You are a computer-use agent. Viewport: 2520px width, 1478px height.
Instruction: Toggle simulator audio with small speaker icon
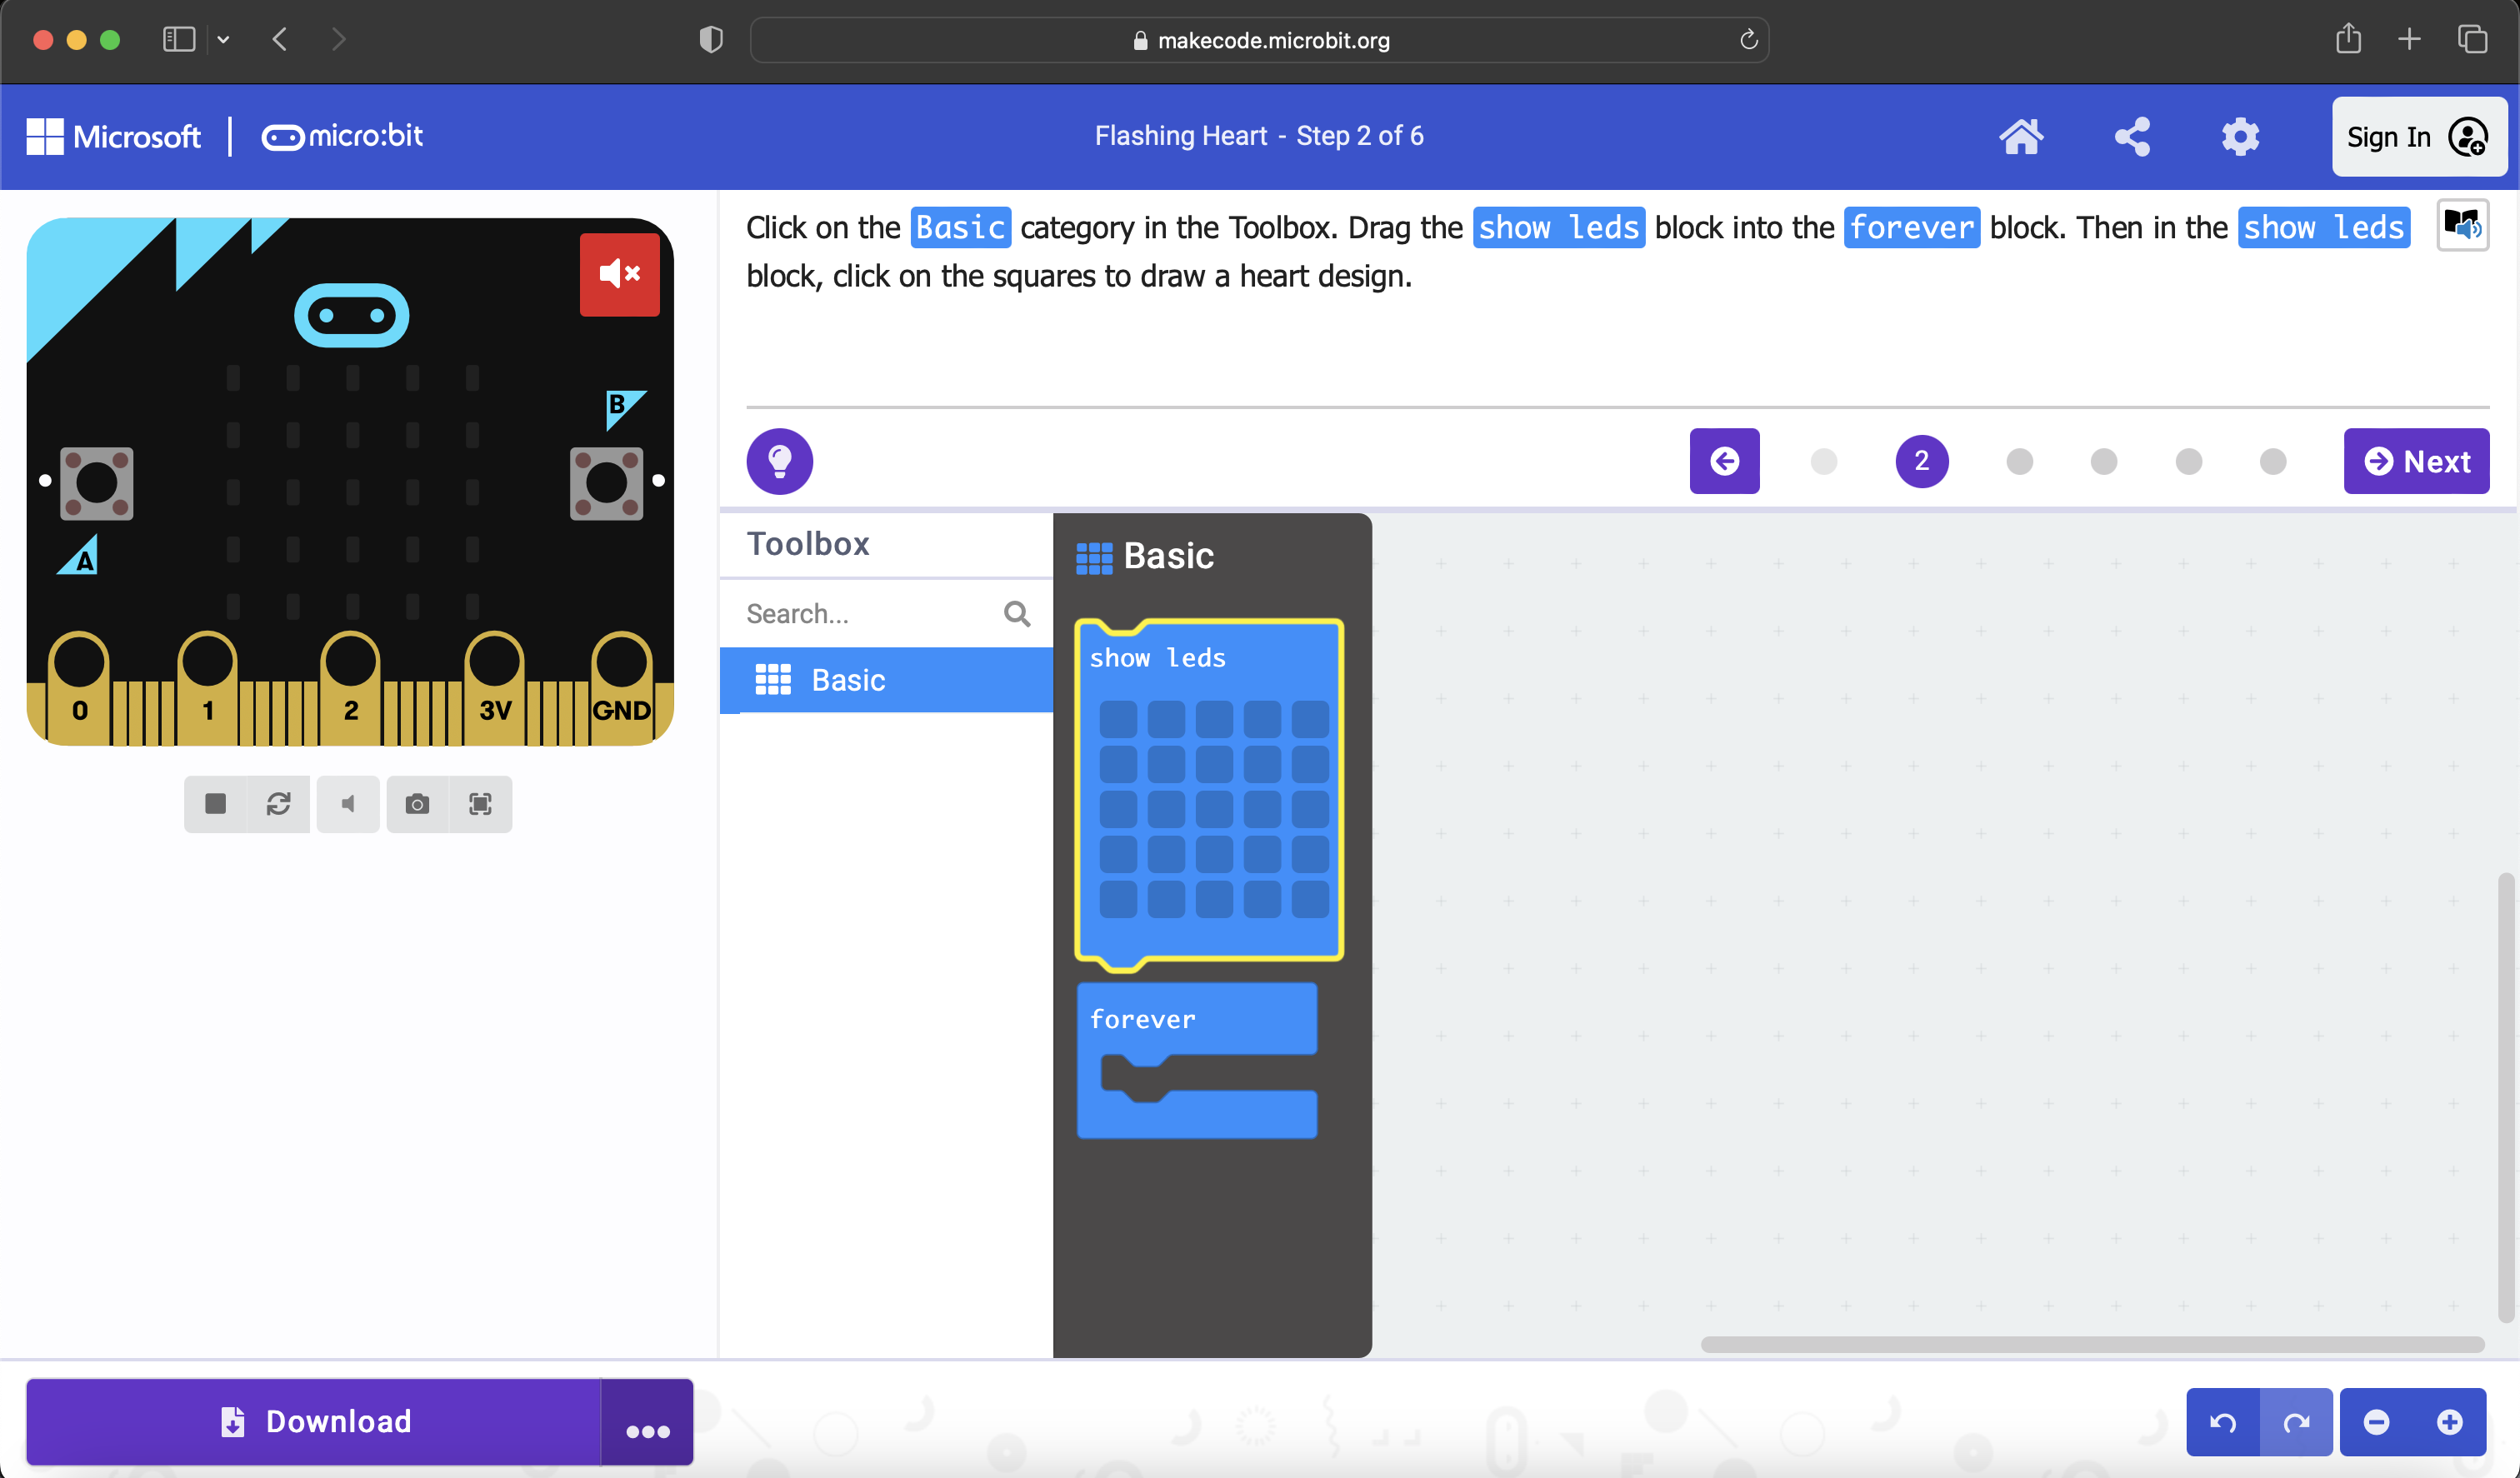click(347, 804)
